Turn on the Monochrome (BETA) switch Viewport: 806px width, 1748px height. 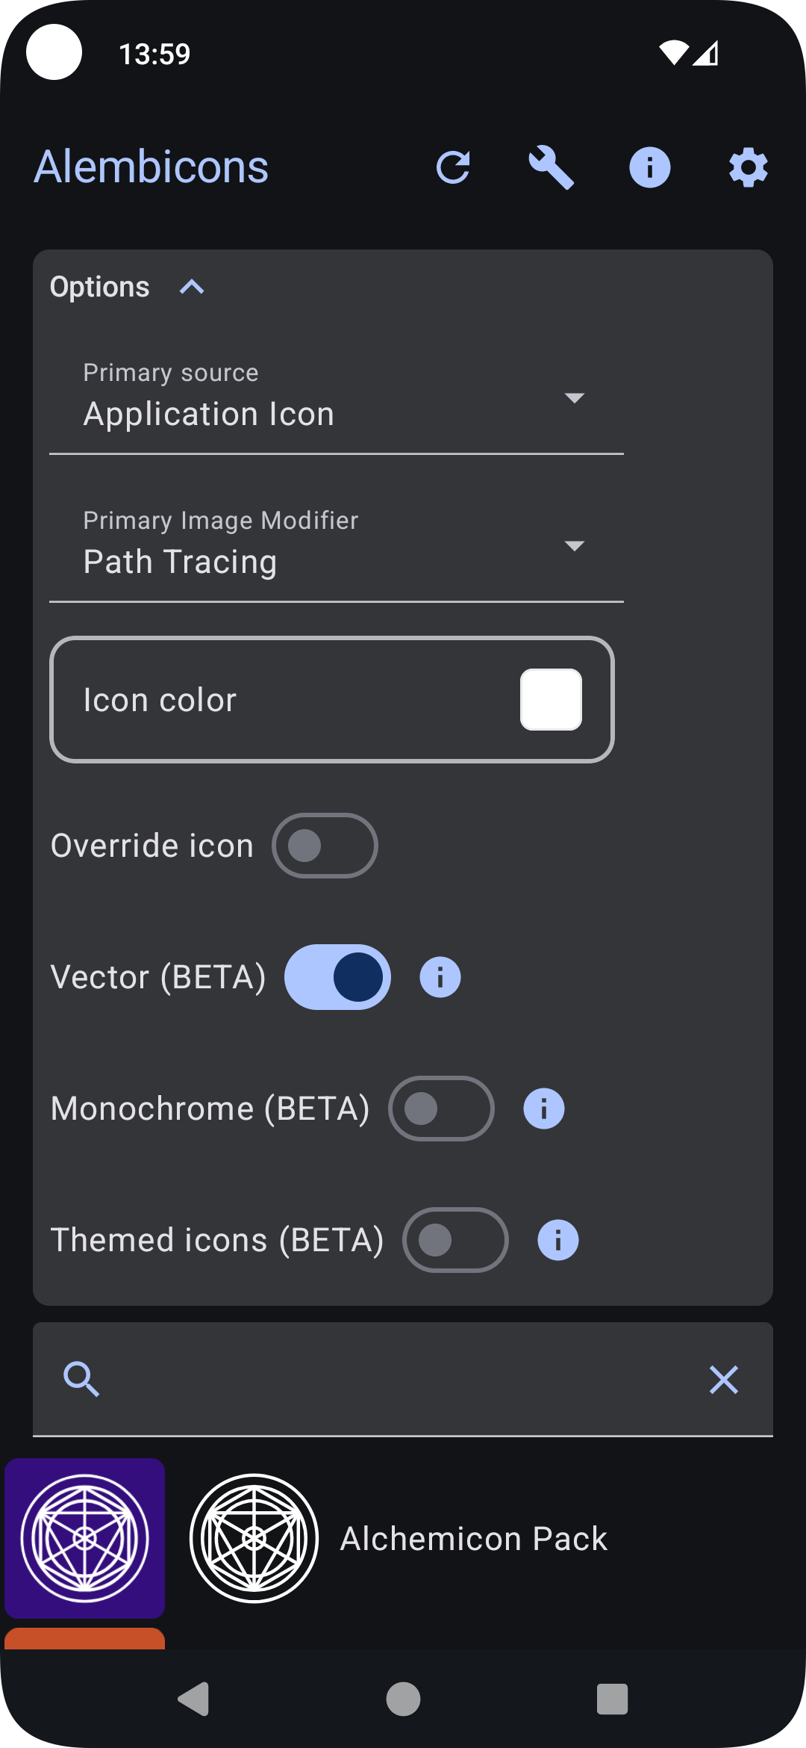[x=441, y=1109]
